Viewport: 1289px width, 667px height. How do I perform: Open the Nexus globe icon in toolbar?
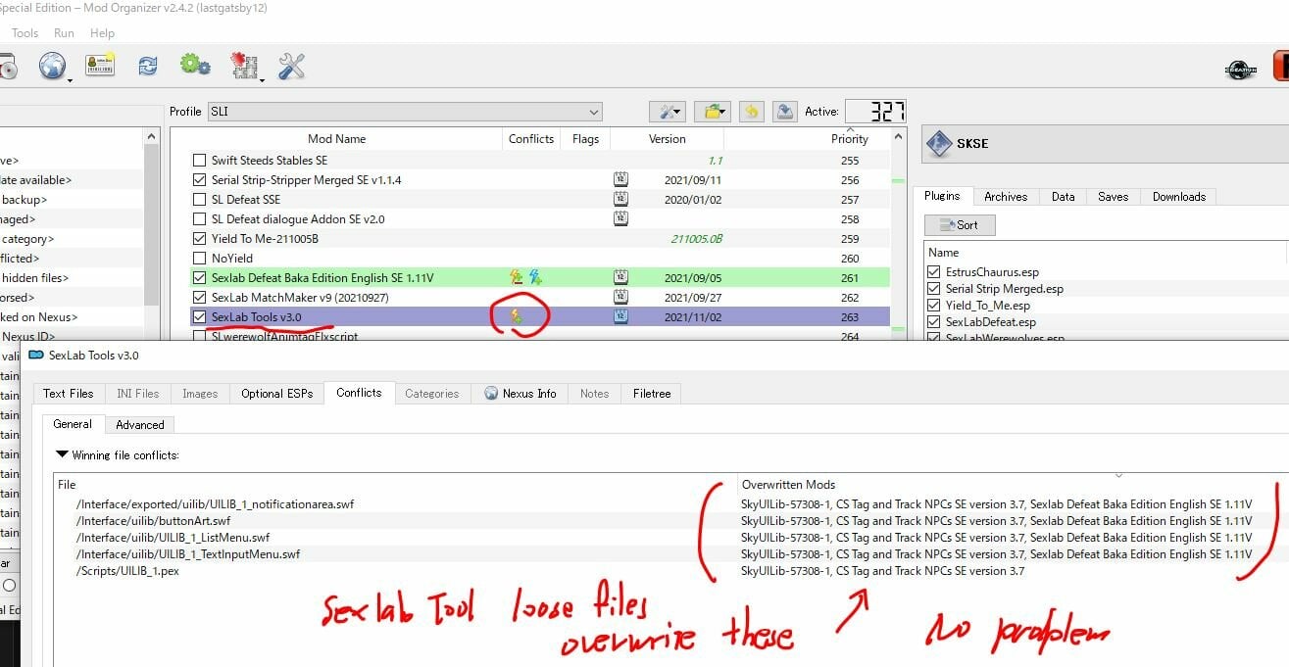click(x=52, y=67)
